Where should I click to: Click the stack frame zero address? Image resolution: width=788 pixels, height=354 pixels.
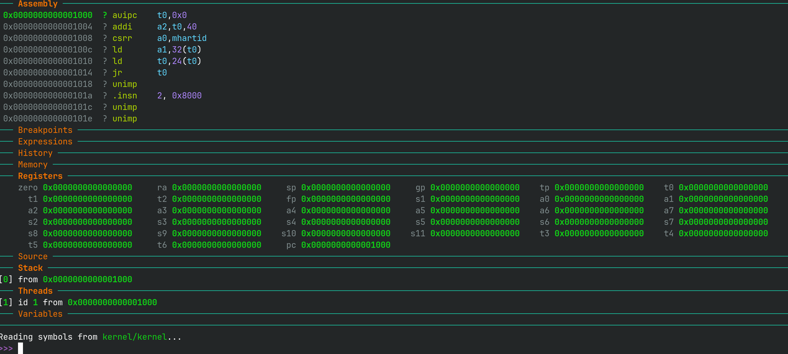tap(87, 279)
